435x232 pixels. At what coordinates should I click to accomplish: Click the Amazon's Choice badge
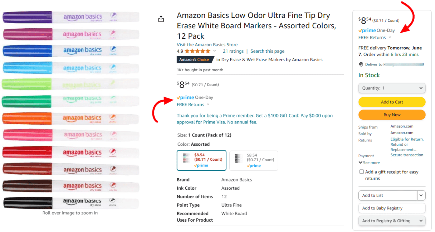click(x=195, y=60)
